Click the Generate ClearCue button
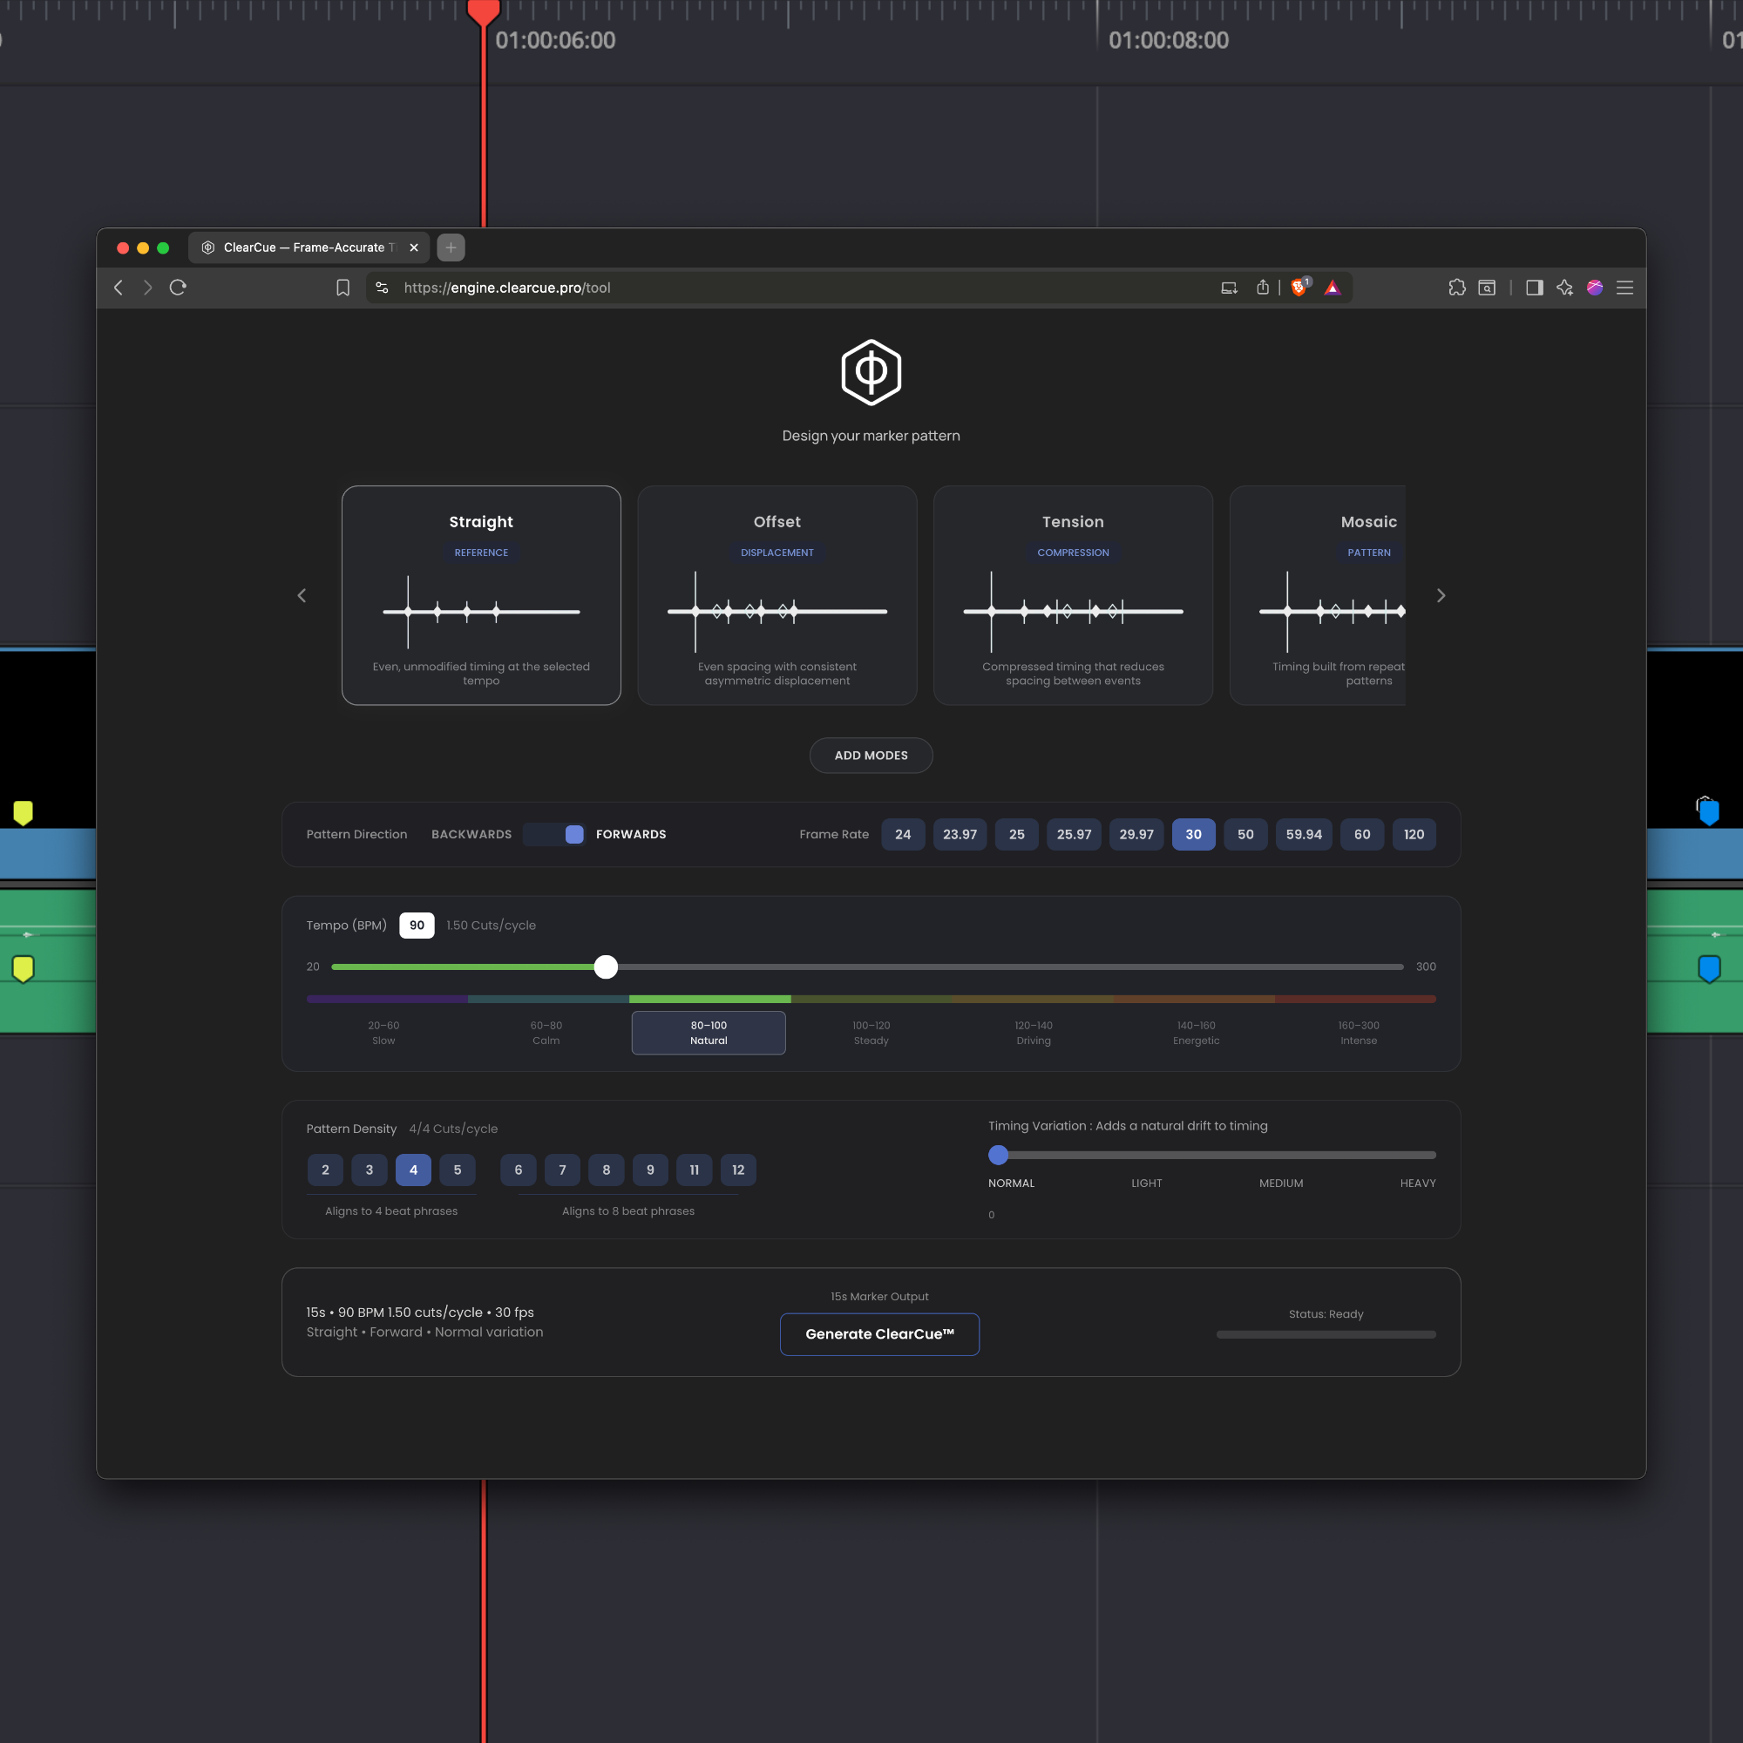The image size is (1743, 1743). coord(878,1334)
